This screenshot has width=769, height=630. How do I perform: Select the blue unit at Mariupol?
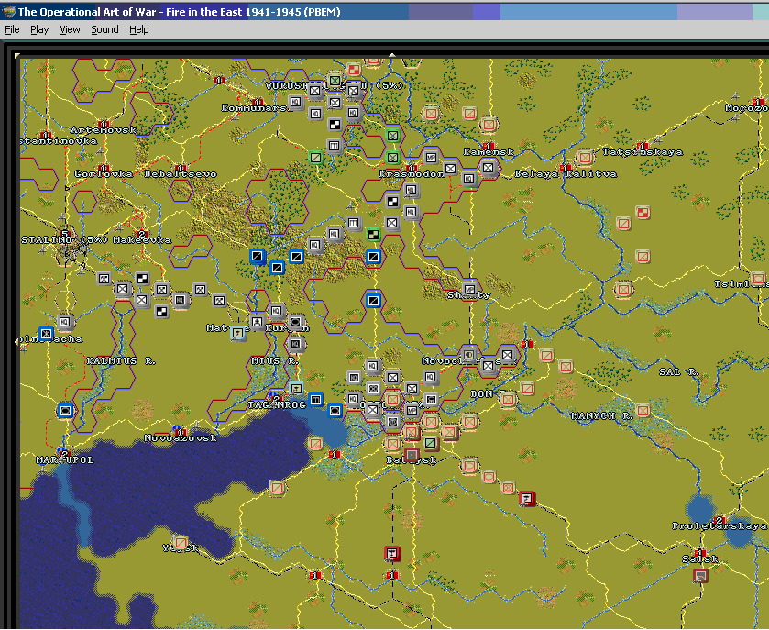click(x=65, y=410)
